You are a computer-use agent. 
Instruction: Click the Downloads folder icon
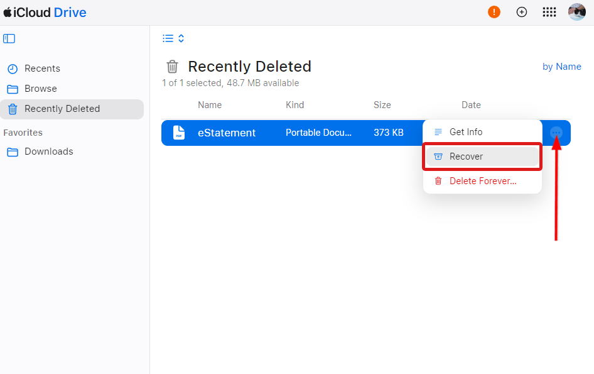13,152
